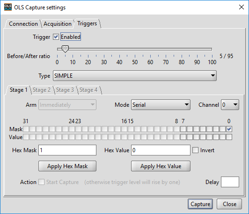Check the Mask bit 7 checkbox
This screenshot has width=249, height=214.
point(183,129)
